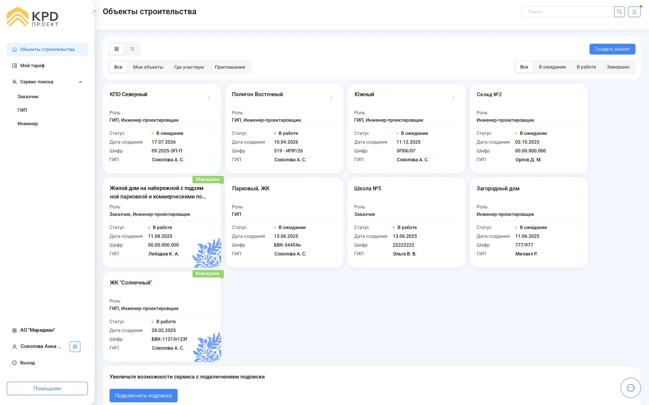Open the Помощник assistant
Image resolution: width=649 pixels, height=405 pixels.
coord(47,388)
